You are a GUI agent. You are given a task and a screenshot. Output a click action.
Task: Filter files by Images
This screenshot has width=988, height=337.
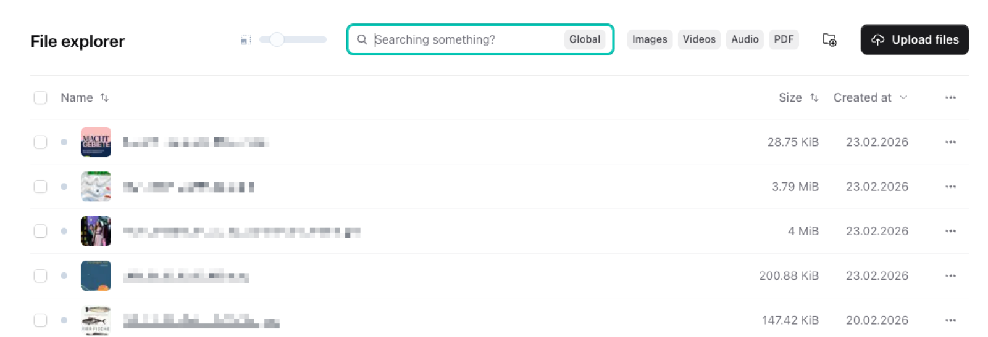[x=650, y=40]
